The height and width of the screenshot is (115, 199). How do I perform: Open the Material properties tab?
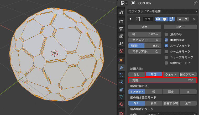pyautogui.click(x=121, y=104)
